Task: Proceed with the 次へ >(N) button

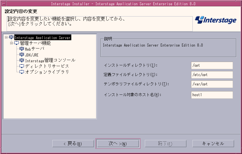Action: pyautogui.click(x=118, y=144)
